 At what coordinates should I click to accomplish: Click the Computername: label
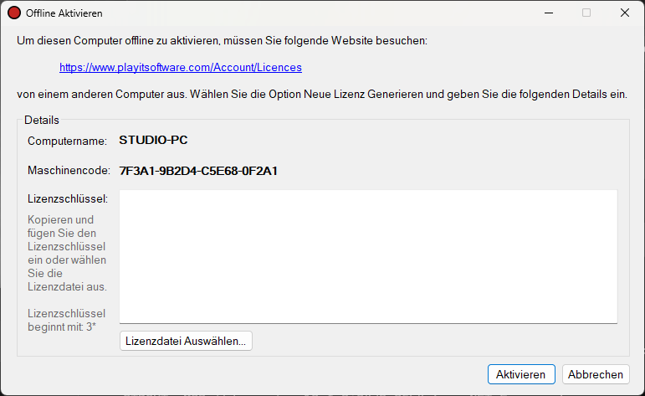[x=67, y=141]
